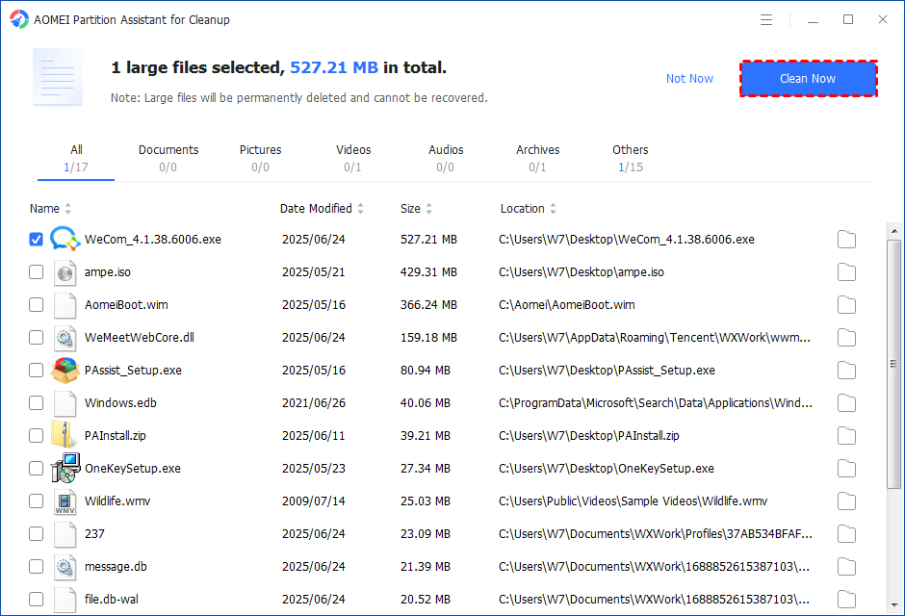Image resolution: width=905 pixels, height=616 pixels.
Task: Select the OneKeySetup.exe checkbox
Action: 36,469
